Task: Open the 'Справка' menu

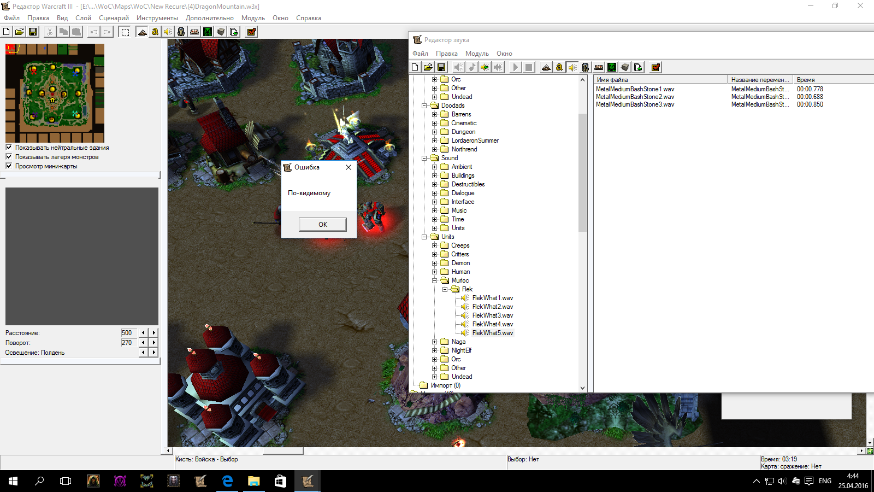Action: tap(309, 18)
